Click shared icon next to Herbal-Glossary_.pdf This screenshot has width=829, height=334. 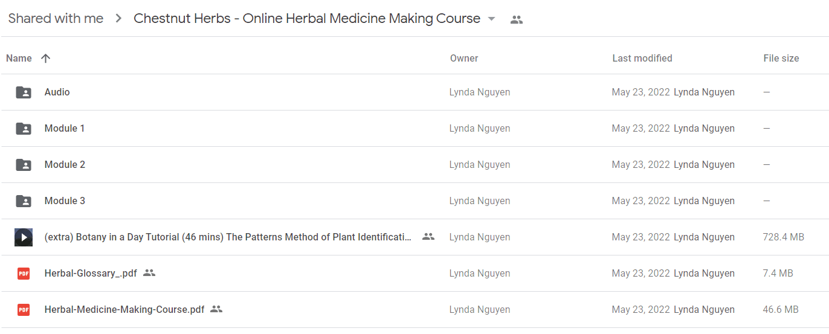click(149, 273)
